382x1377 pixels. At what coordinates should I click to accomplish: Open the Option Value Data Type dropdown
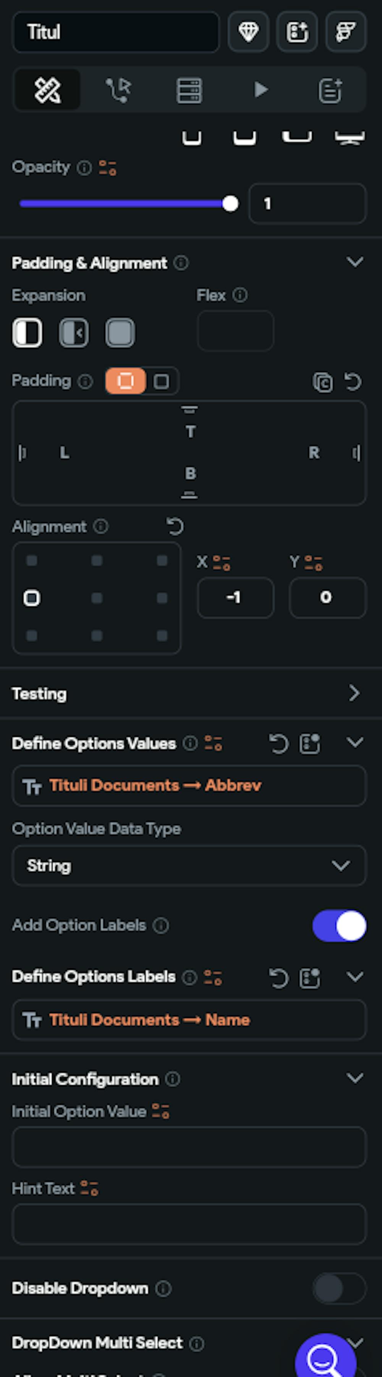click(189, 865)
